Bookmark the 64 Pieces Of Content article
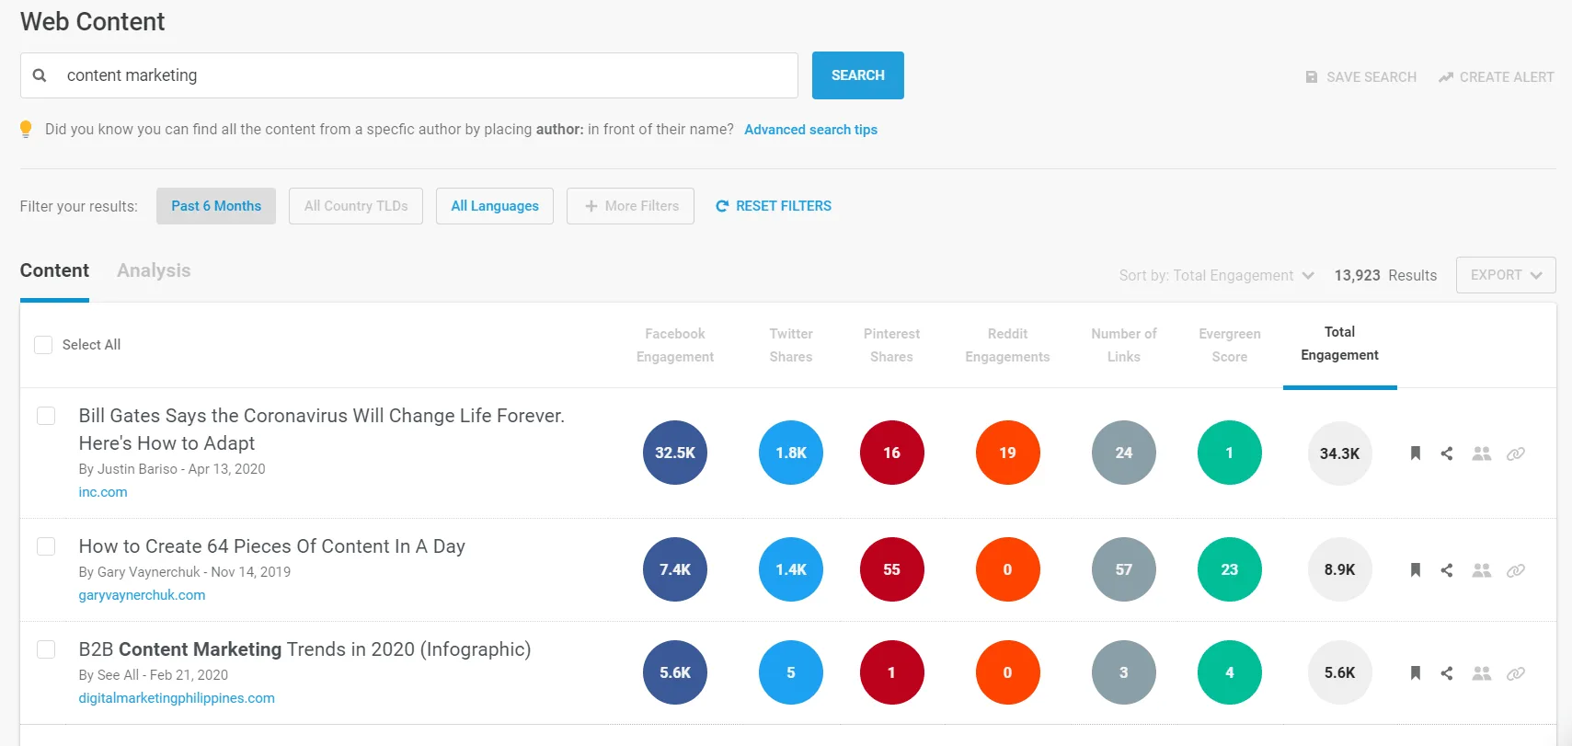The height and width of the screenshot is (746, 1572). [1416, 569]
